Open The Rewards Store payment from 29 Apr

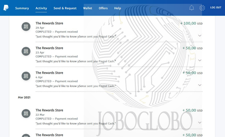tap(49, 23)
